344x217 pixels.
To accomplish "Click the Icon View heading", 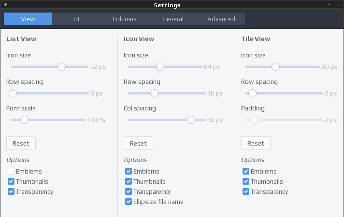I will coord(139,39).
